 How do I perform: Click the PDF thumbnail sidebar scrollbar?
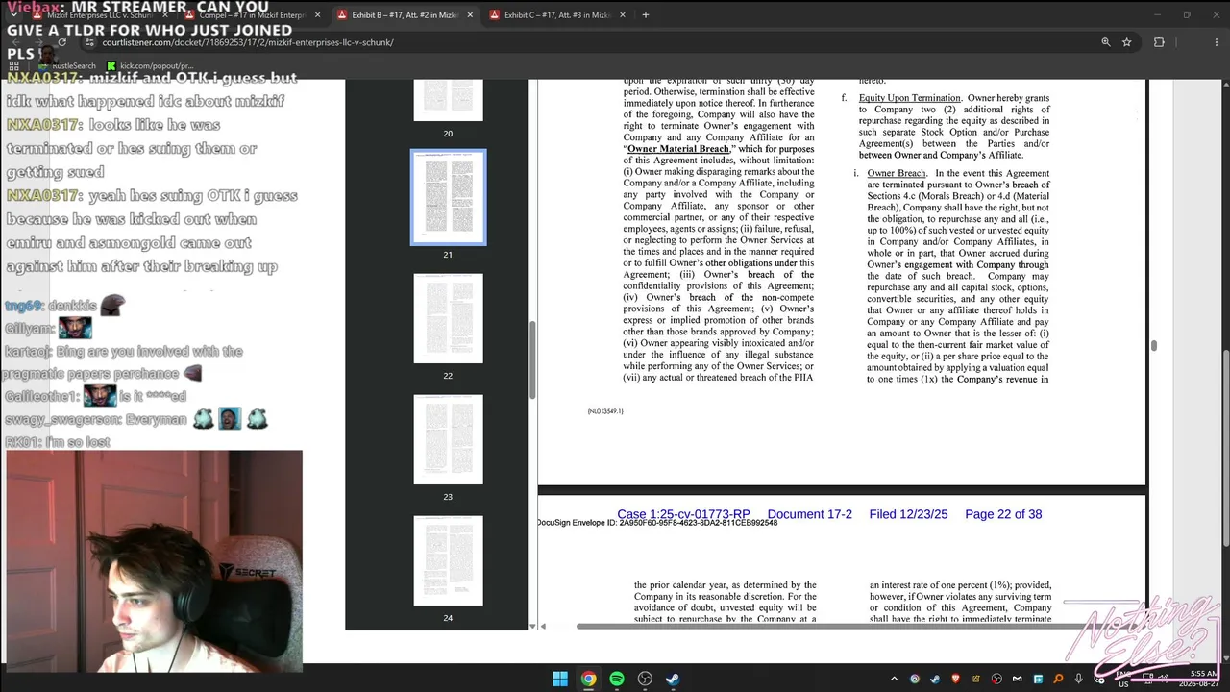pyautogui.click(x=531, y=359)
